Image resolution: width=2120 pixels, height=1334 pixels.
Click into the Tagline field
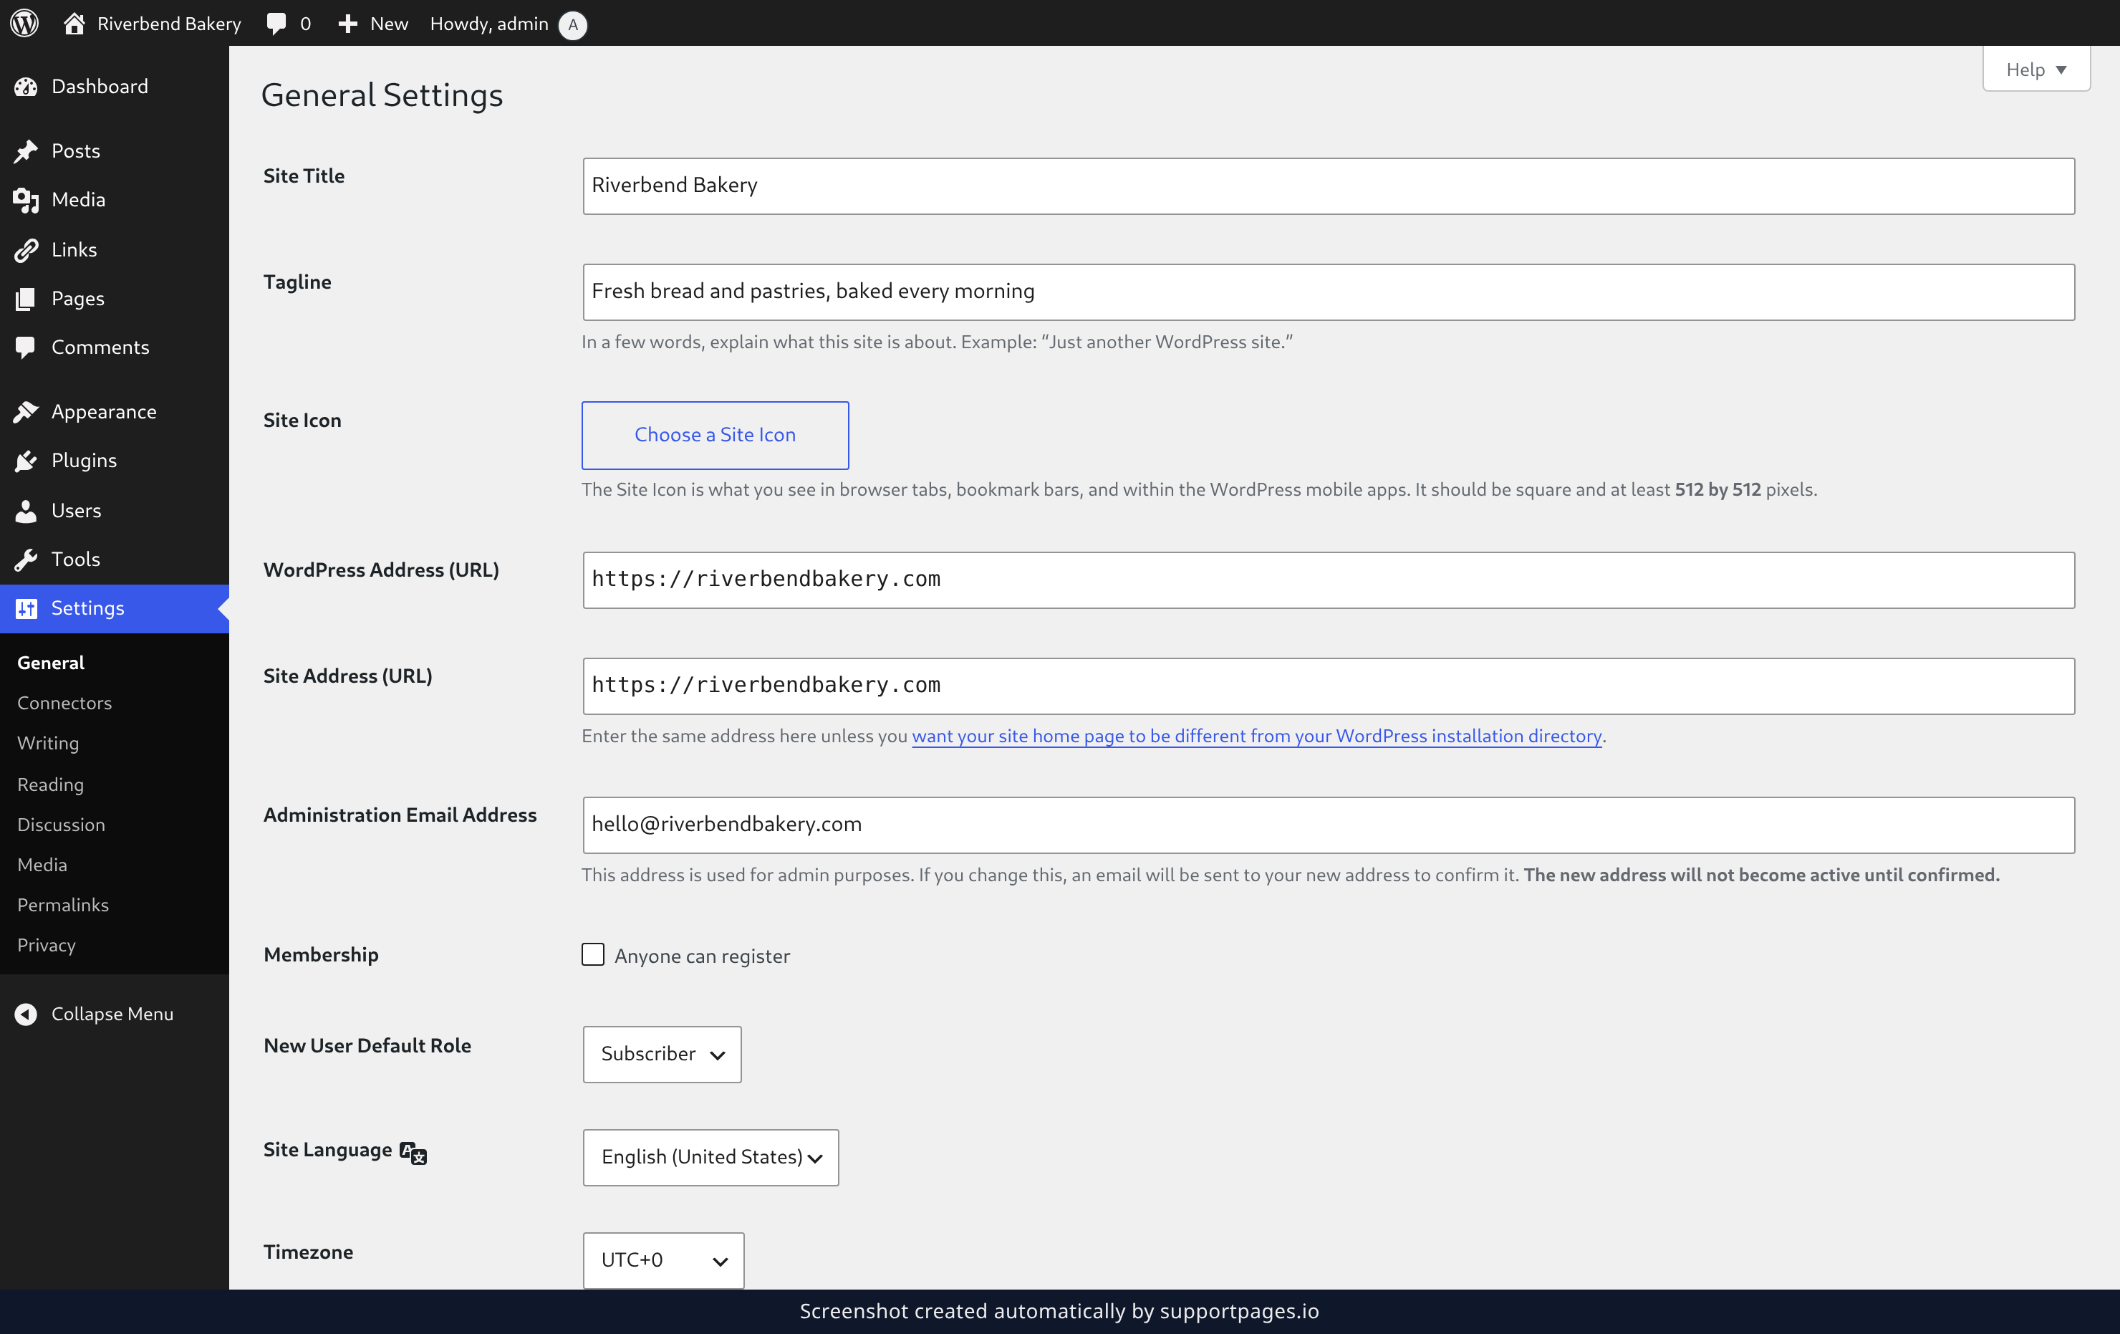coord(1329,292)
